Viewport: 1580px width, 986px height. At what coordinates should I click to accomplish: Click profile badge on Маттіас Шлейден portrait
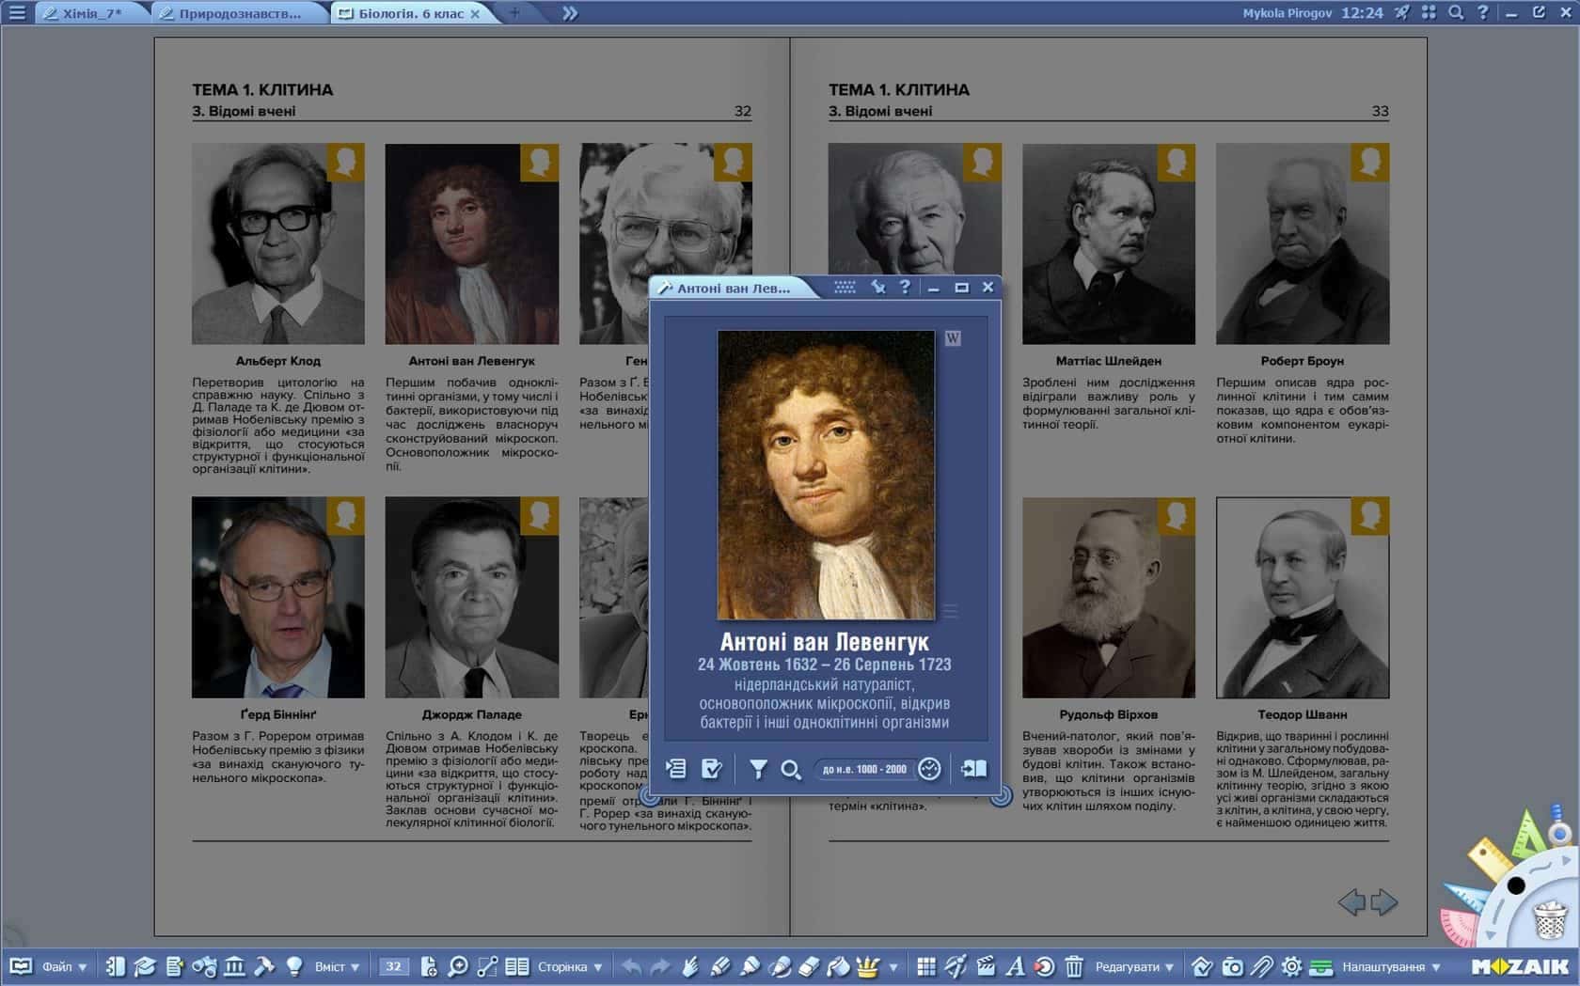point(1177,162)
